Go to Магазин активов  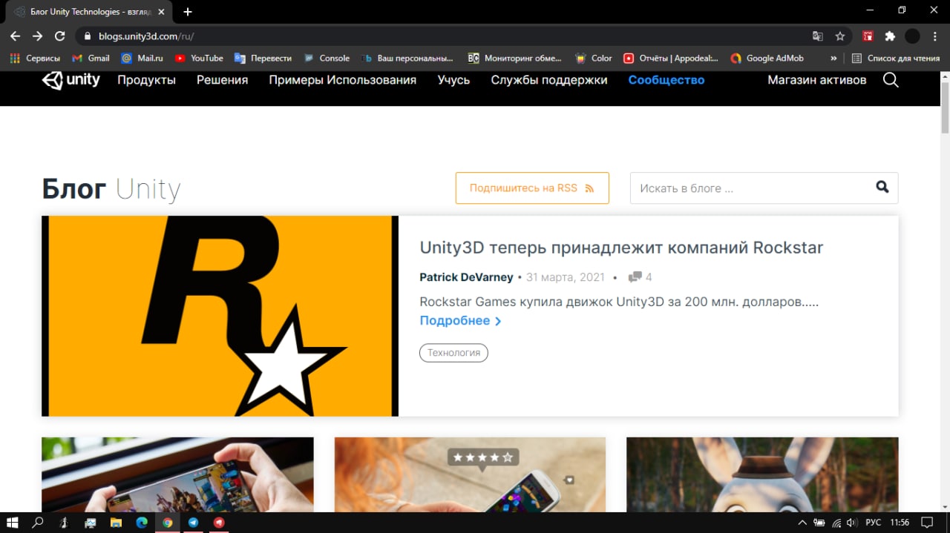click(x=816, y=80)
